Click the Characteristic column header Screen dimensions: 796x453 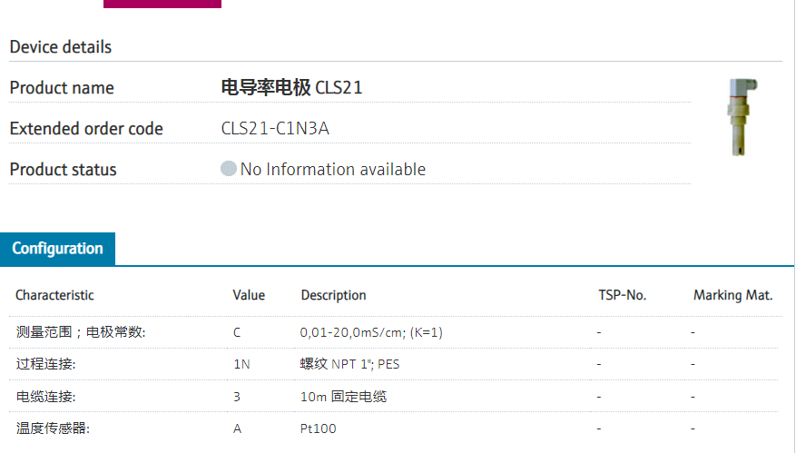54,295
